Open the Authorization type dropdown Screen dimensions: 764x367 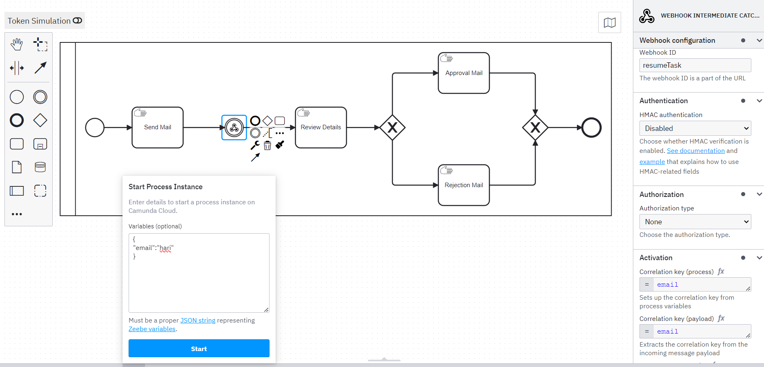[x=695, y=221]
